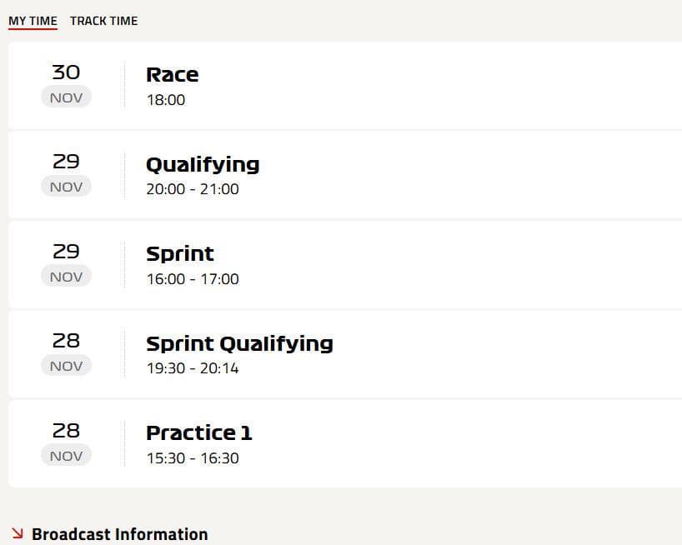Click the Qualifying time 20:00 - 21:00
This screenshot has height=545, width=682.
tap(193, 189)
